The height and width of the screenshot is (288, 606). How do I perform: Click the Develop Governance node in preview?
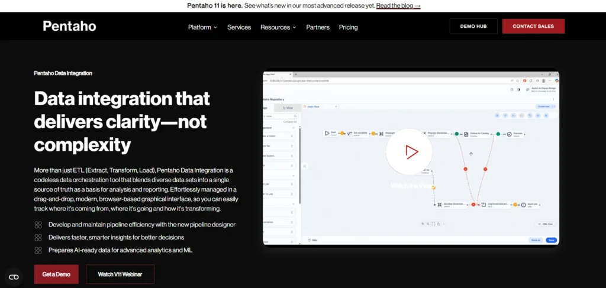452,204
